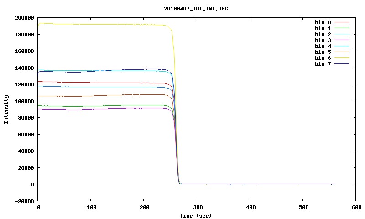Image resolution: width=365 pixels, height=219 pixels.
Task: Select the 'bin 3' legend label
Action: [323, 40]
